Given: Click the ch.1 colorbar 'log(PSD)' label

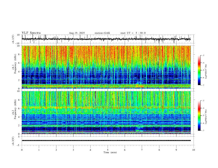Looking at the screenshot, I should click(206, 72).
